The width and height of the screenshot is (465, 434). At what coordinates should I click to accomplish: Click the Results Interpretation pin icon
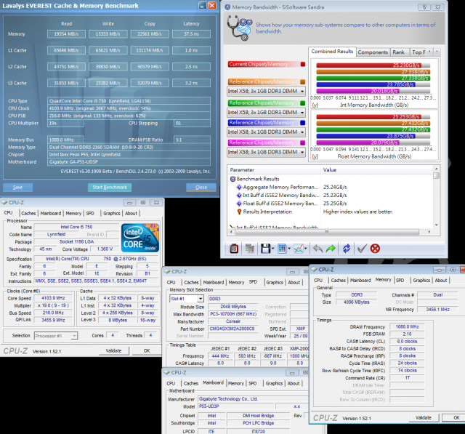tap(239, 212)
